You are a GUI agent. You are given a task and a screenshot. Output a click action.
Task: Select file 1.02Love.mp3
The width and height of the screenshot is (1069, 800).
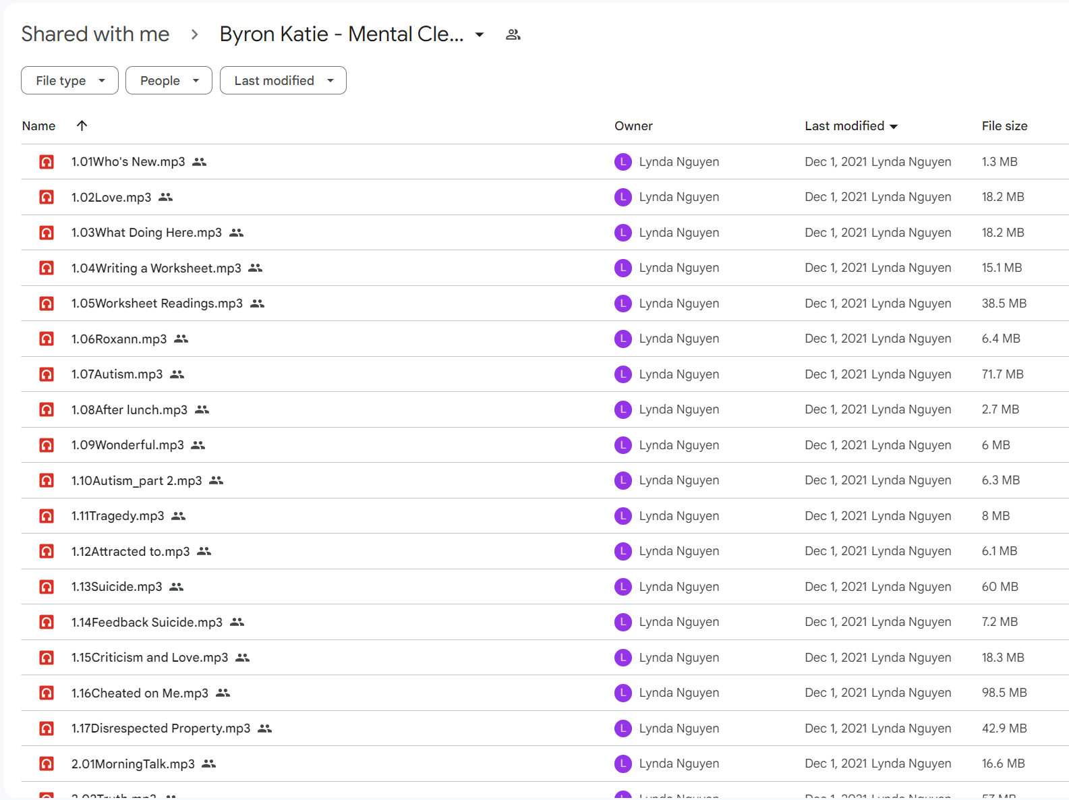(x=111, y=197)
